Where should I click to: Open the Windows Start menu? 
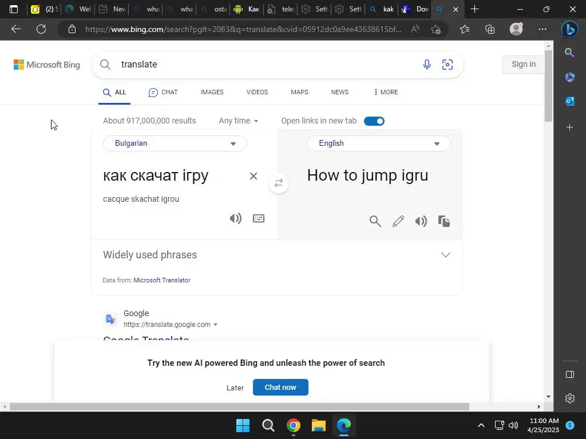[x=243, y=425]
